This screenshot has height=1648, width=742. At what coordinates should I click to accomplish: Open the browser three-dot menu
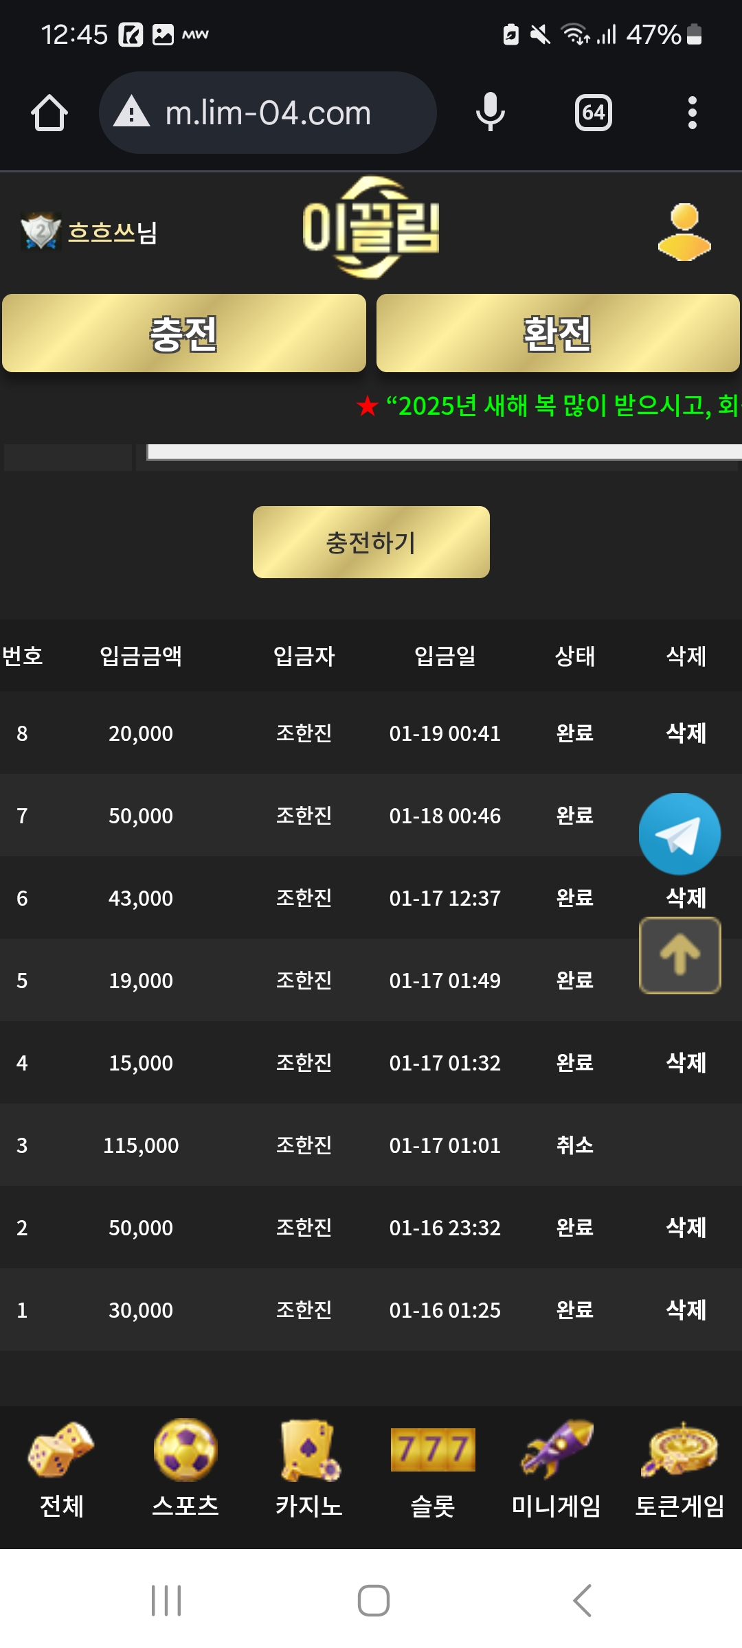692,113
